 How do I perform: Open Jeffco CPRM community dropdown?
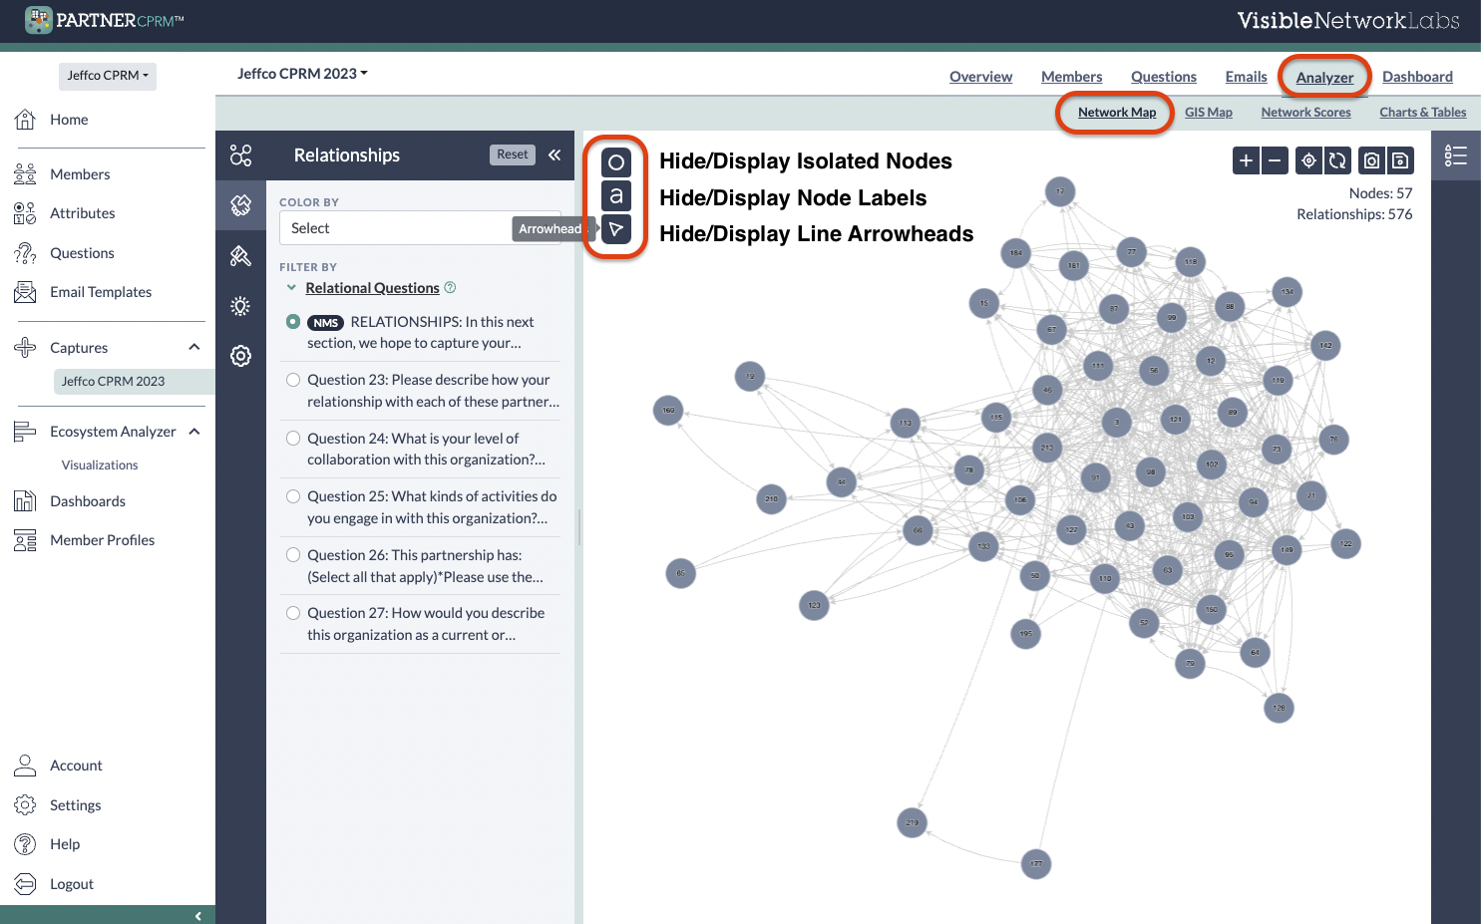(108, 76)
